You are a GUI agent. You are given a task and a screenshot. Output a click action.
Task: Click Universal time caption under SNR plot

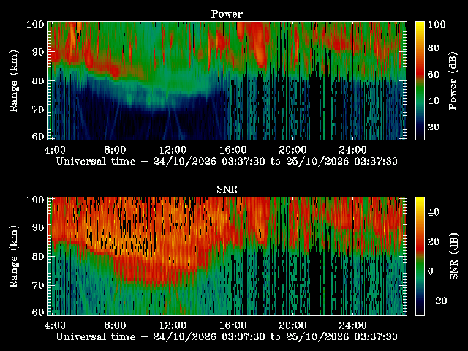(227, 337)
